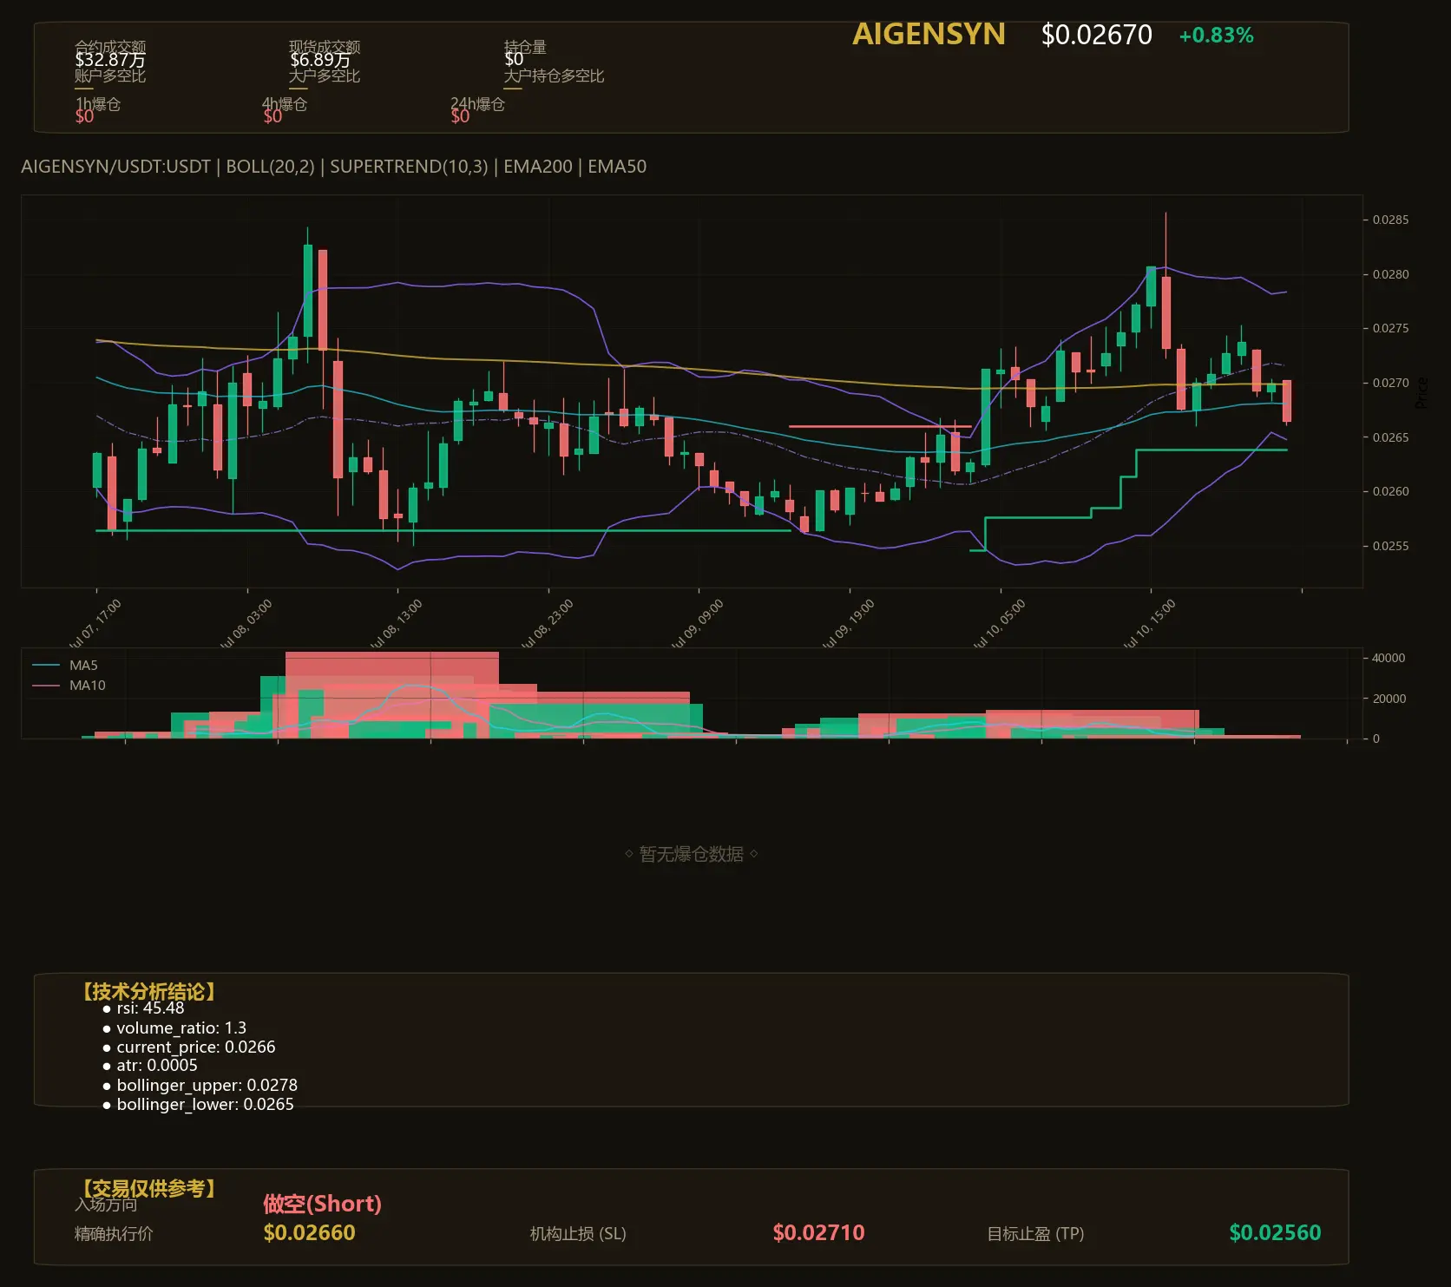Click the +0.83% change value

(1216, 36)
